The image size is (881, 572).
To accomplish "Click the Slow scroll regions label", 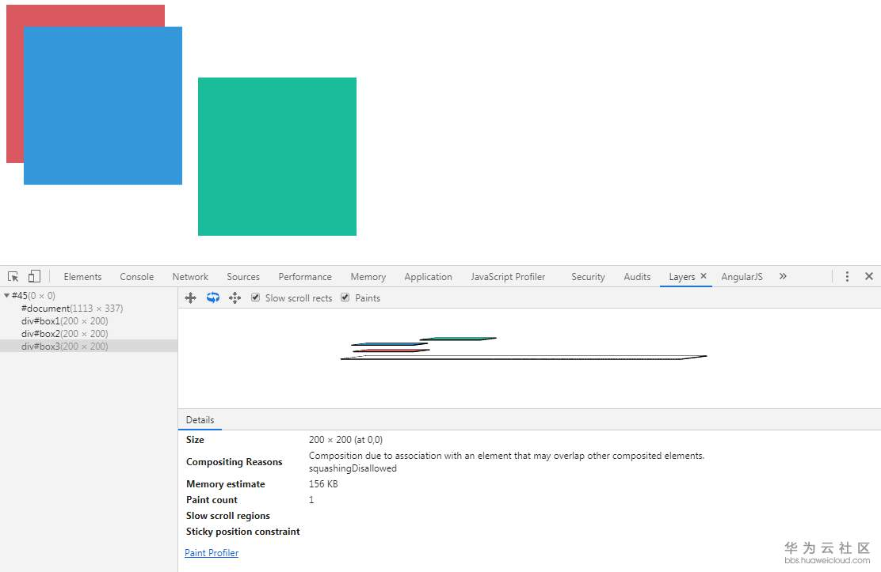I will coord(228,516).
